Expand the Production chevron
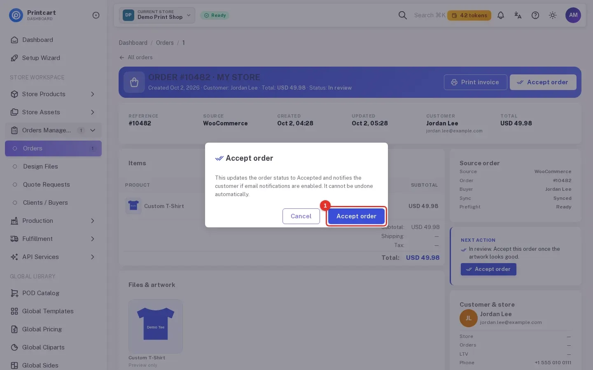Image resolution: width=593 pixels, height=370 pixels. tap(93, 221)
